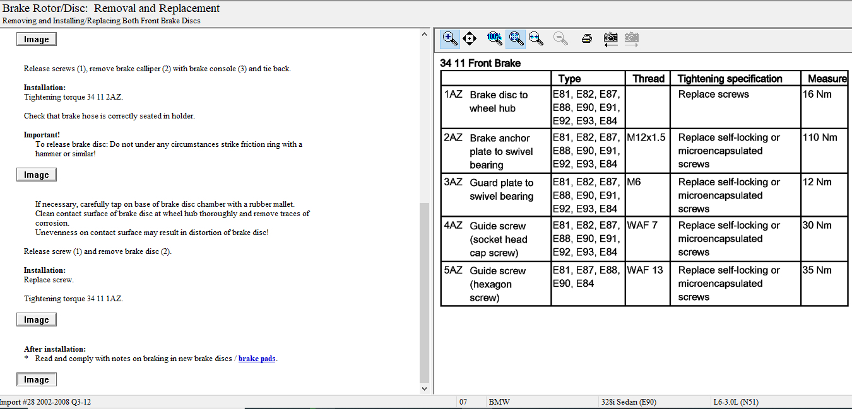Click the greyed next-image camera icon
852x409 pixels.
(x=631, y=39)
